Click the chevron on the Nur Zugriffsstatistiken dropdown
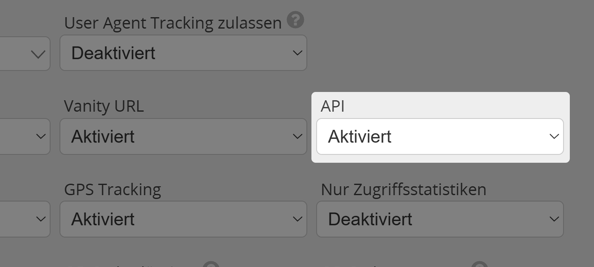The height and width of the screenshot is (267, 594). [554, 219]
